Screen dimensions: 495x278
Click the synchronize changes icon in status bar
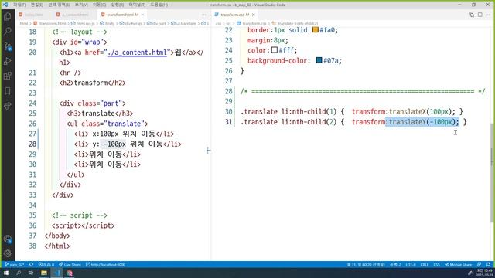(x=31, y=265)
